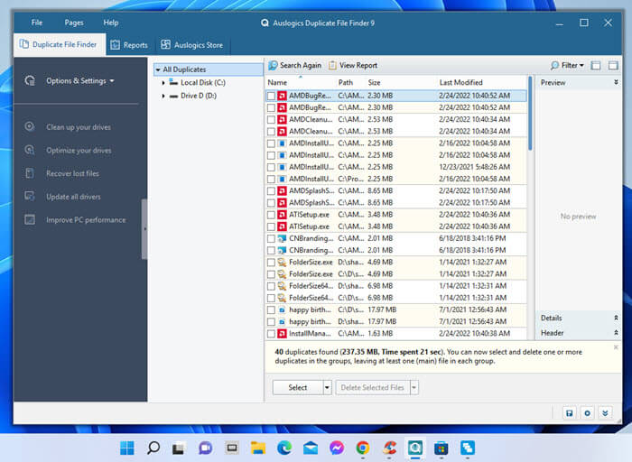Image resolution: width=632 pixels, height=462 pixels.
Task: Click the Improve PC performance icon
Action: 30,219
